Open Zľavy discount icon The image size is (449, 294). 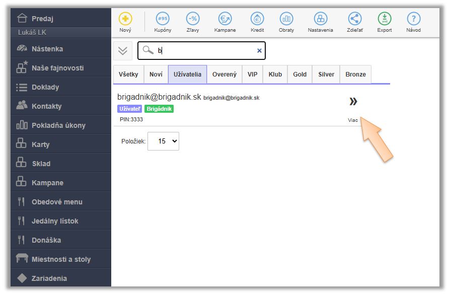pos(193,19)
